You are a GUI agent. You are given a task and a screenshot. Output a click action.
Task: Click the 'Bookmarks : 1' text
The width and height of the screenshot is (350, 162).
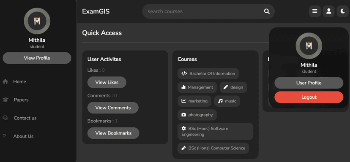[x=102, y=121]
